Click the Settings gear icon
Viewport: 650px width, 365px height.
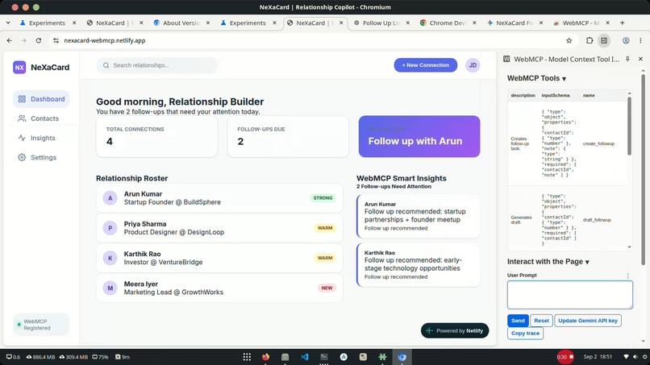[22, 157]
